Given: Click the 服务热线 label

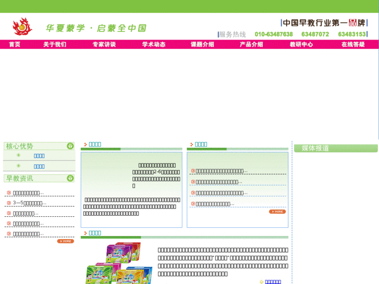Looking at the screenshot, I should point(233,34).
